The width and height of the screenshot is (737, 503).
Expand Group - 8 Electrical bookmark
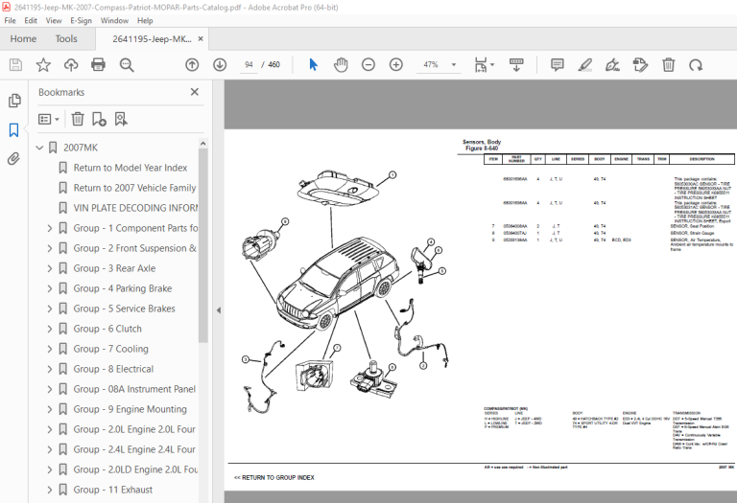tap(49, 369)
